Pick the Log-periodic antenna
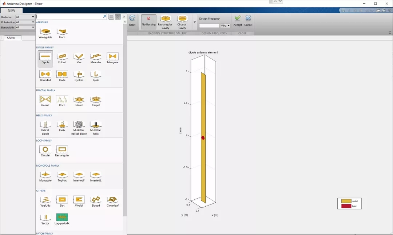 (x=62, y=219)
